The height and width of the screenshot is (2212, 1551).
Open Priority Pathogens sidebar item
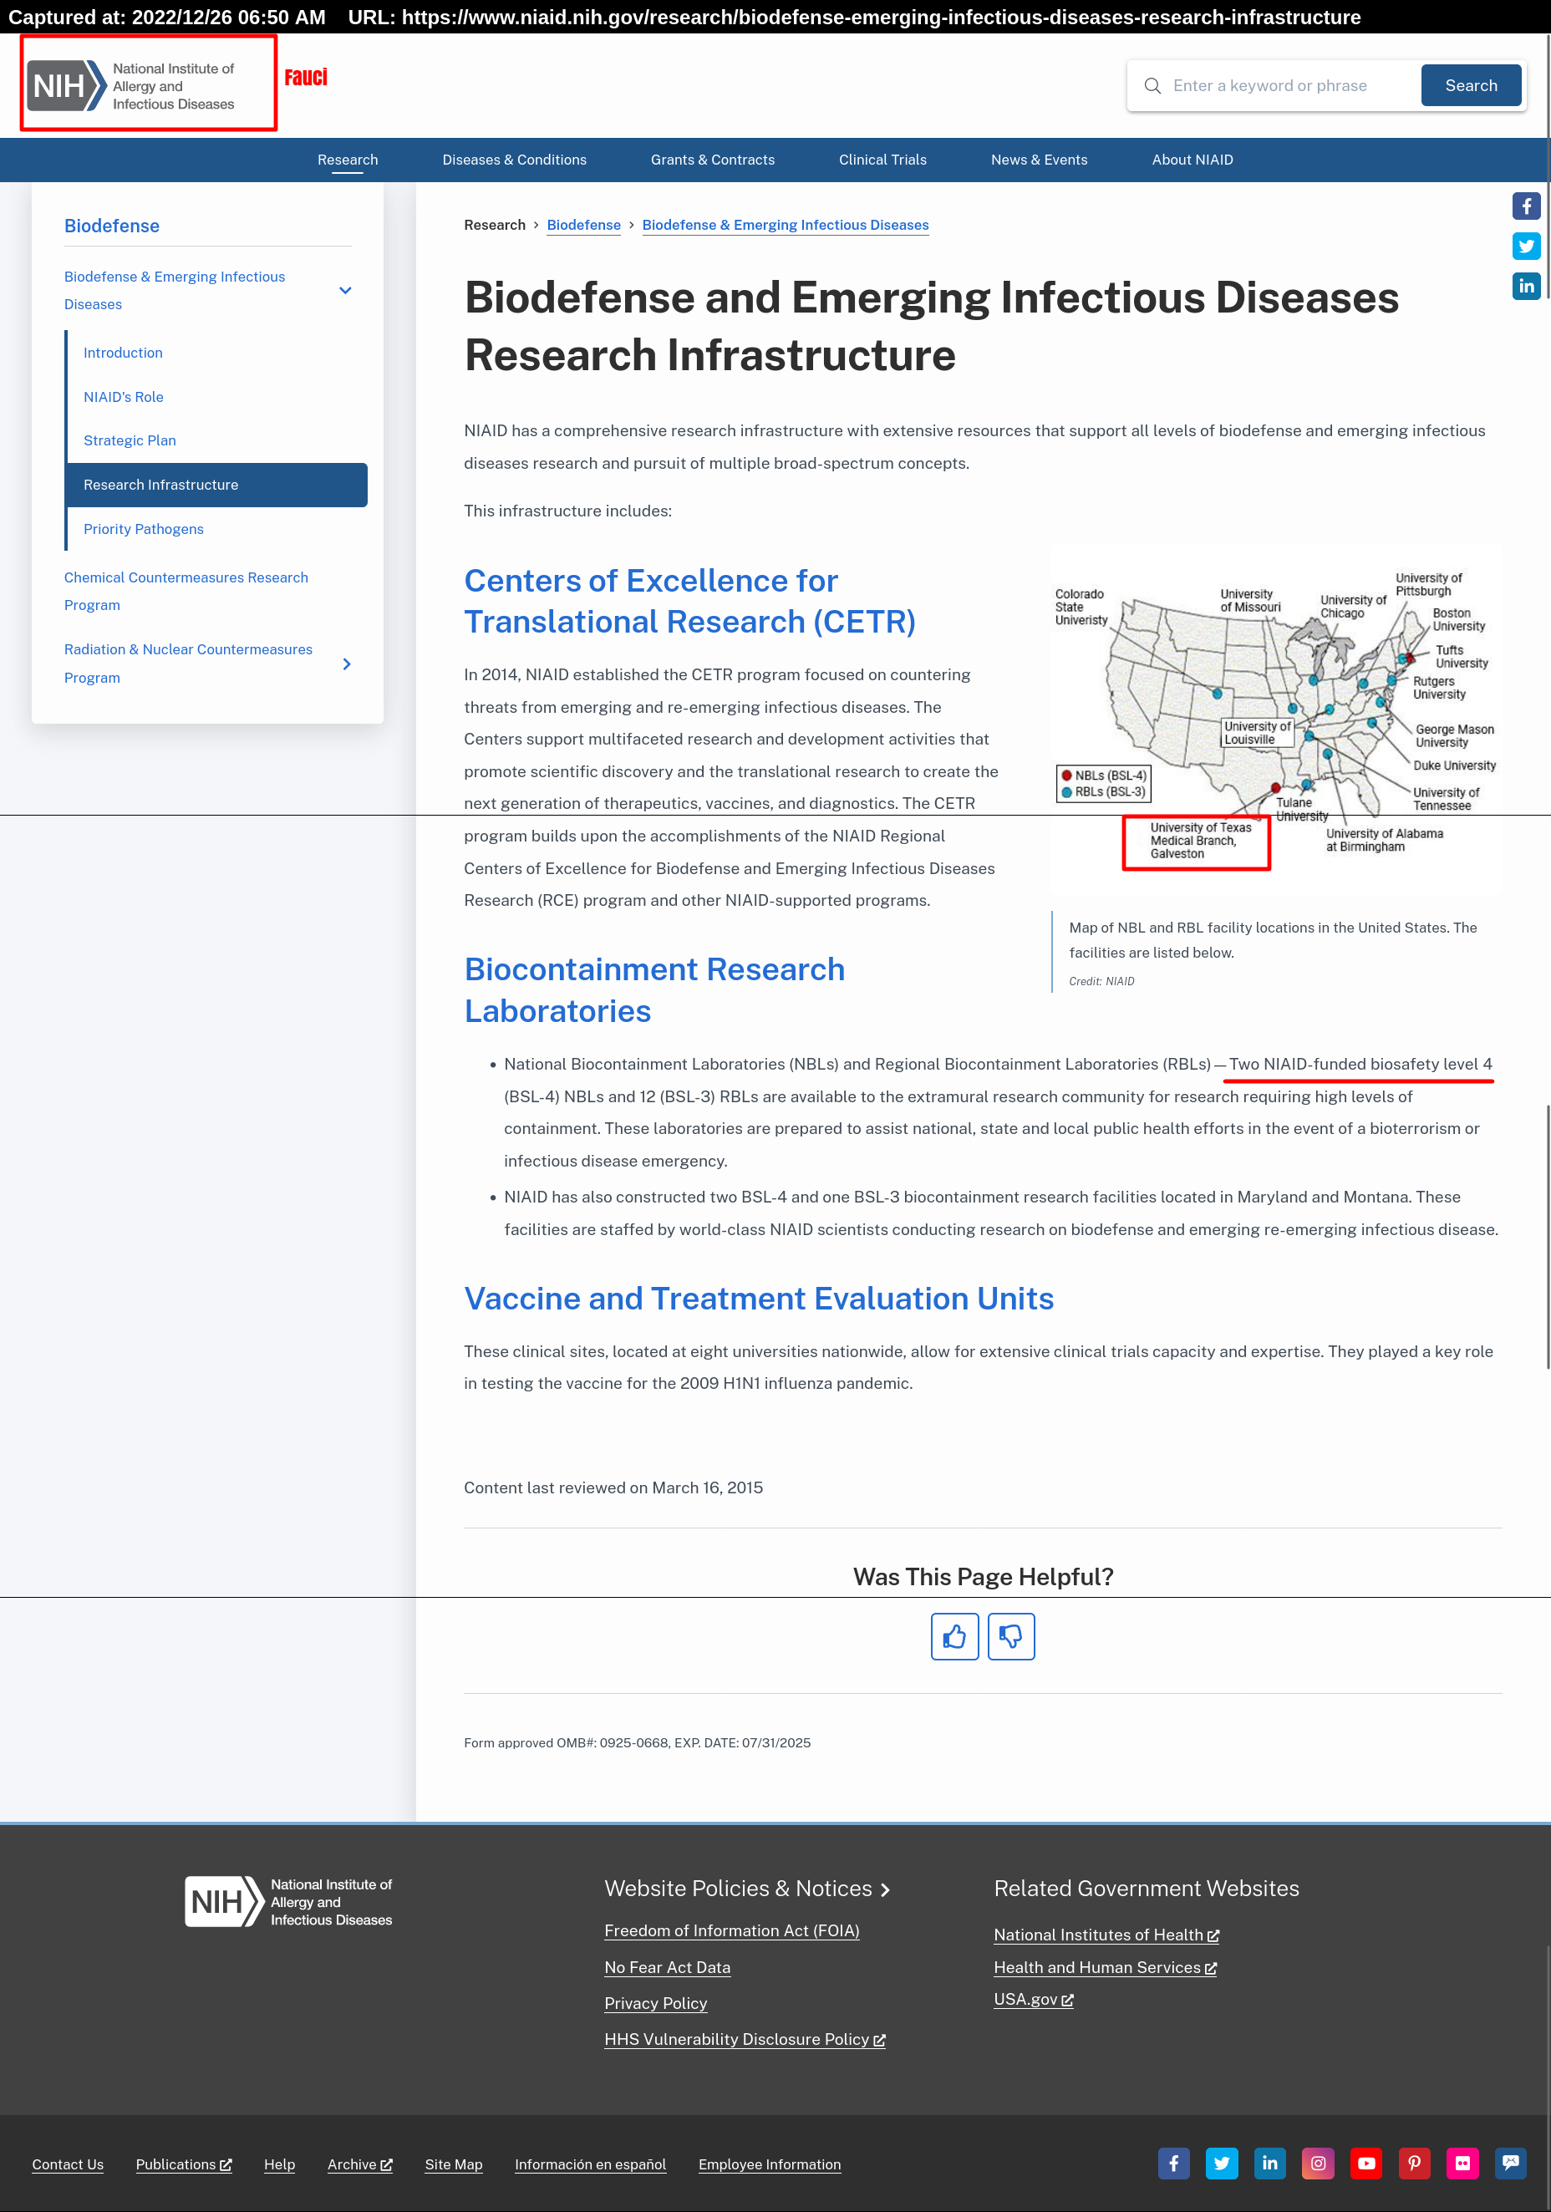144,529
